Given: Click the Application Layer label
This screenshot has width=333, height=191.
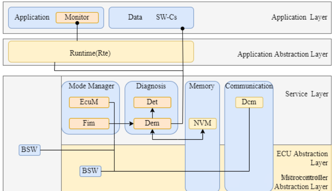Looking at the screenshot, I should pyautogui.click(x=299, y=17).
